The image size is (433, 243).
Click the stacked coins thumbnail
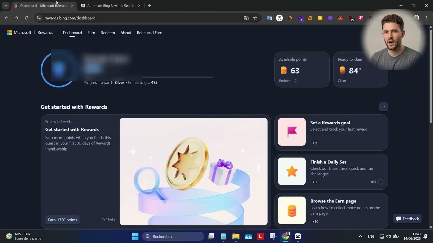tap(292, 211)
